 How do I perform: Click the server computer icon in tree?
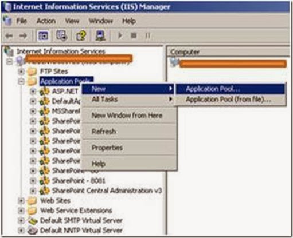coord(19,61)
